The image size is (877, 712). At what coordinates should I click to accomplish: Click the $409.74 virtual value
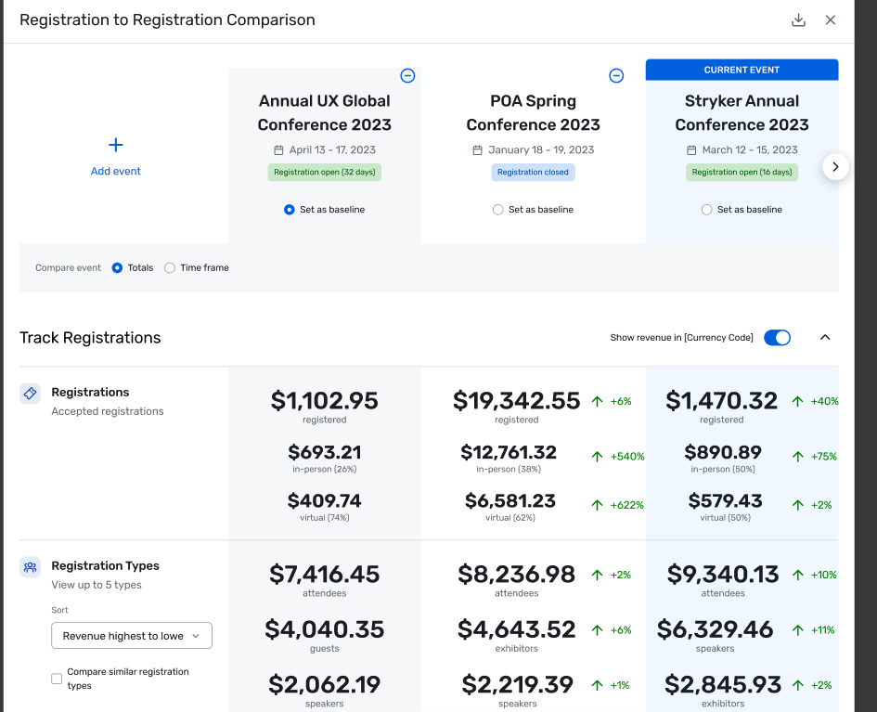[x=325, y=500]
